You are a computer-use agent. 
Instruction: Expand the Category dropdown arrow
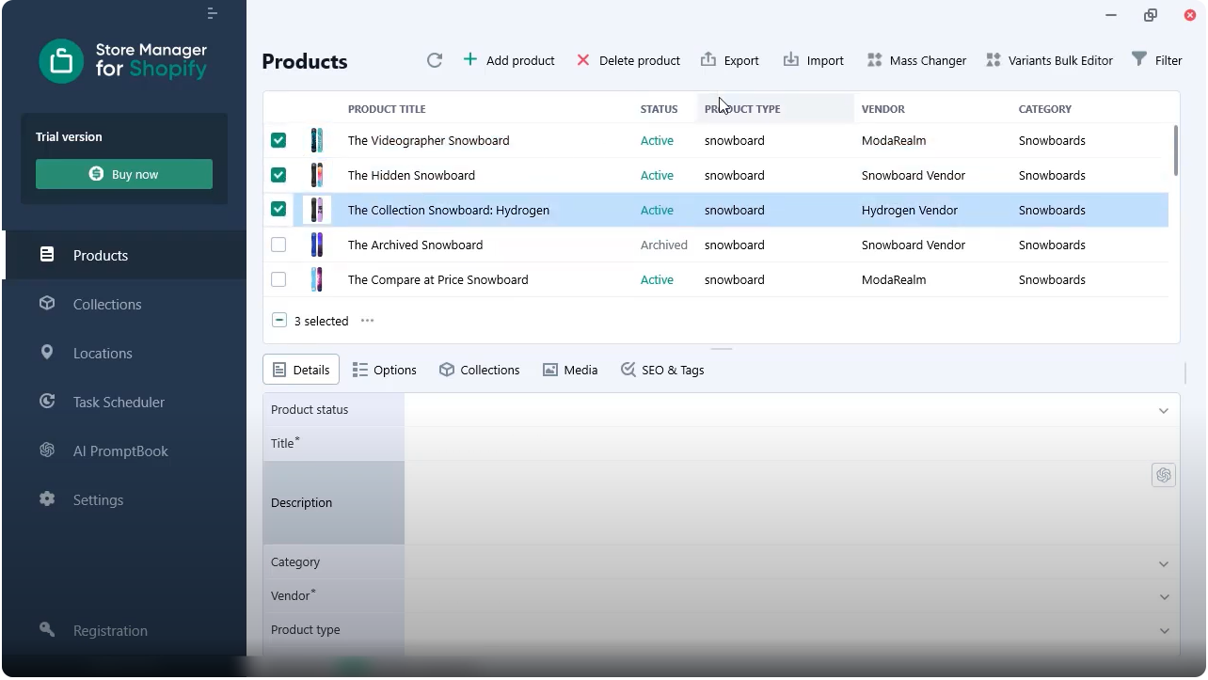pyautogui.click(x=1164, y=563)
